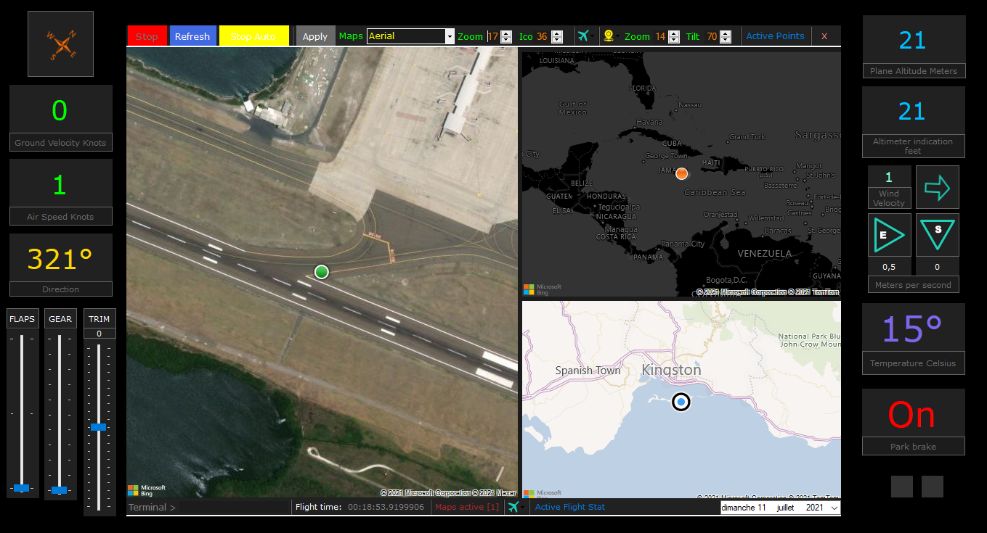Increase map Zoom 17 with up stepper
This screenshot has height=533, width=987.
pyautogui.click(x=506, y=33)
